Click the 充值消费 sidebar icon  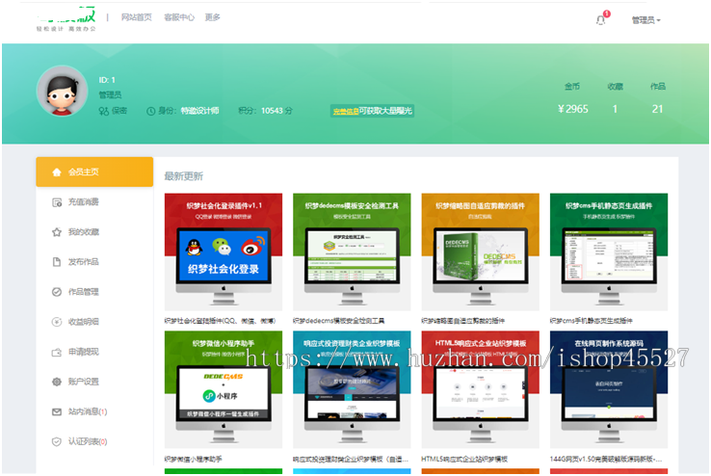click(57, 202)
